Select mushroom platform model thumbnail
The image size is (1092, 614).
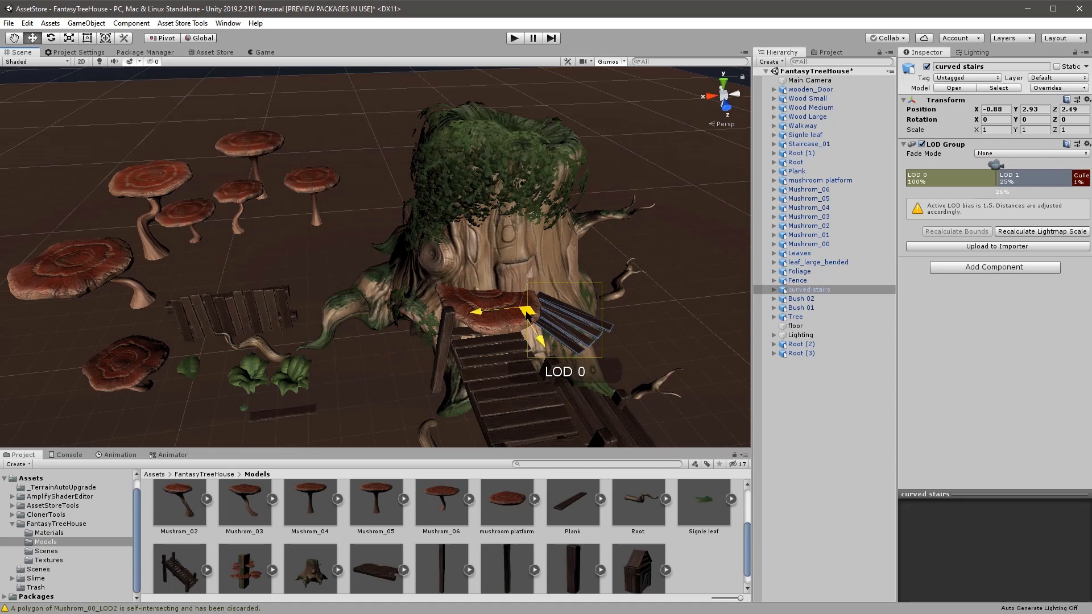(507, 503)
